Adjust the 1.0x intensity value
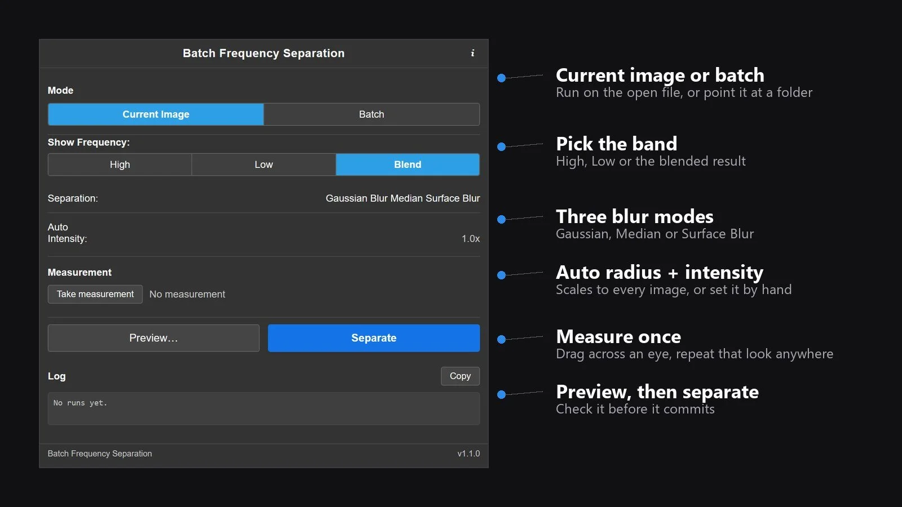 471,239
